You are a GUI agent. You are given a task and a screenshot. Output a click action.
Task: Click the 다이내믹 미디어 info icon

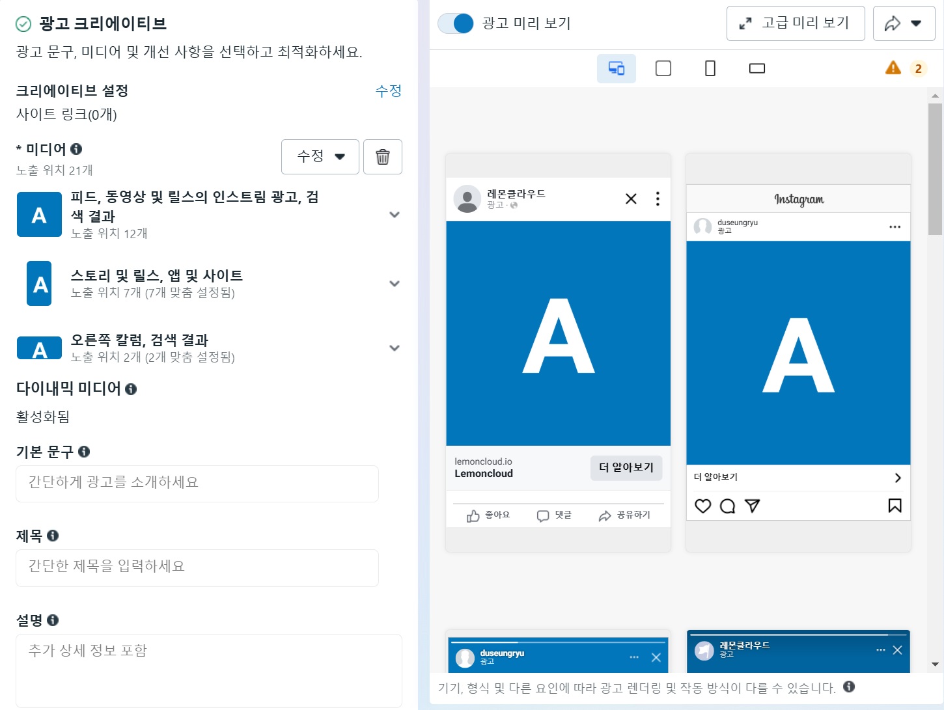[x=131, y=389]
